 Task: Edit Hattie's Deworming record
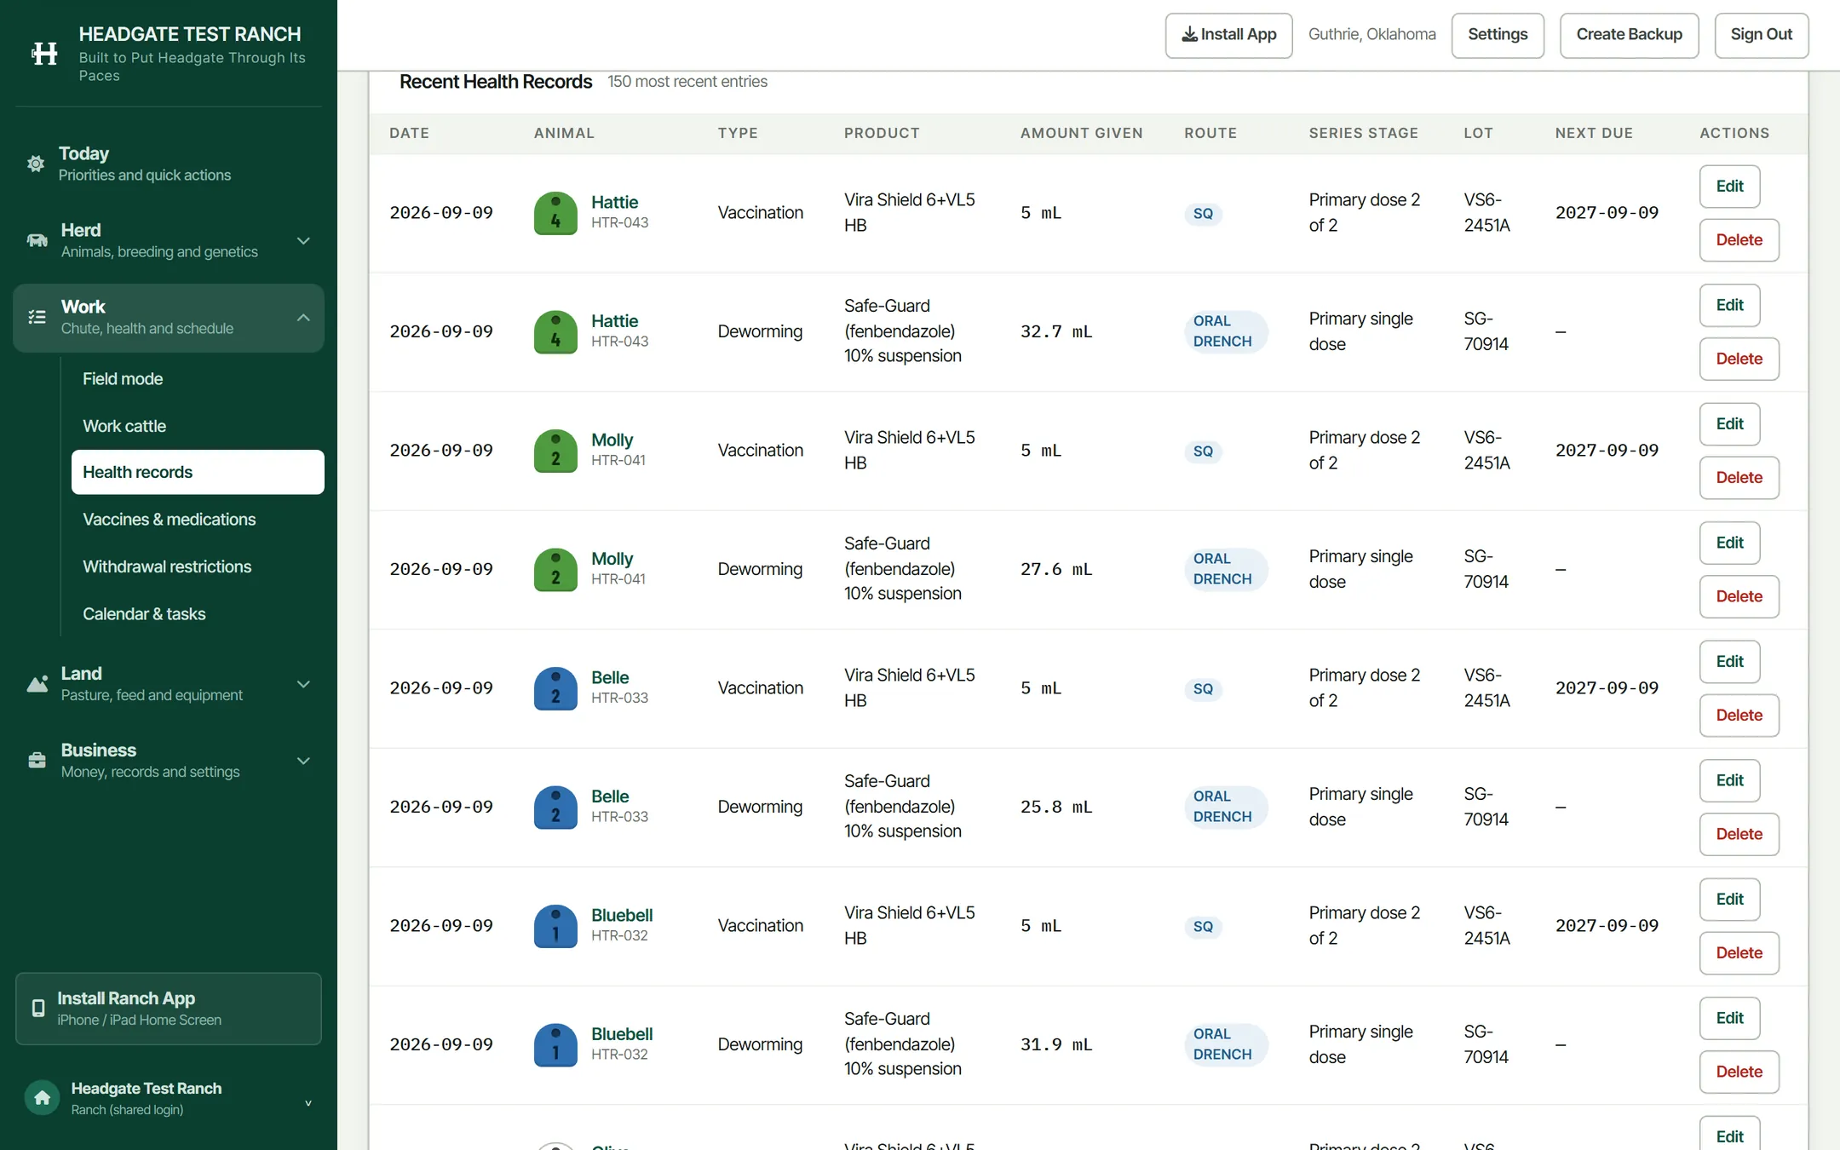[1729, 305]
